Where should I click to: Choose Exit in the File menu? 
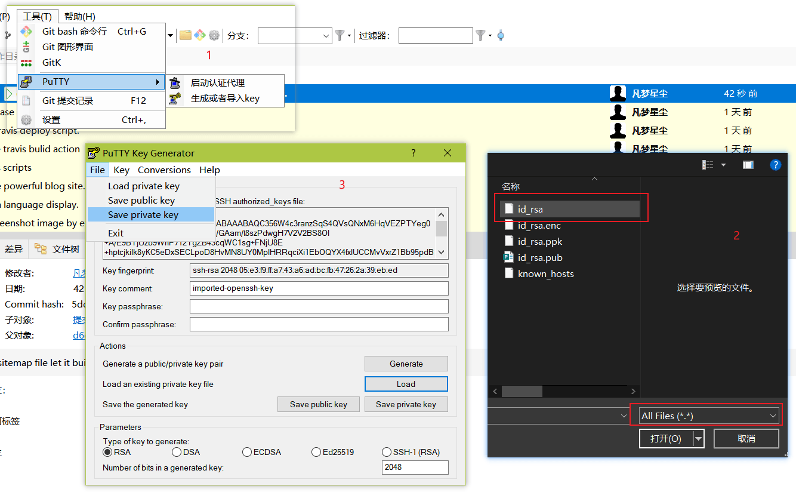pos(150,233)
